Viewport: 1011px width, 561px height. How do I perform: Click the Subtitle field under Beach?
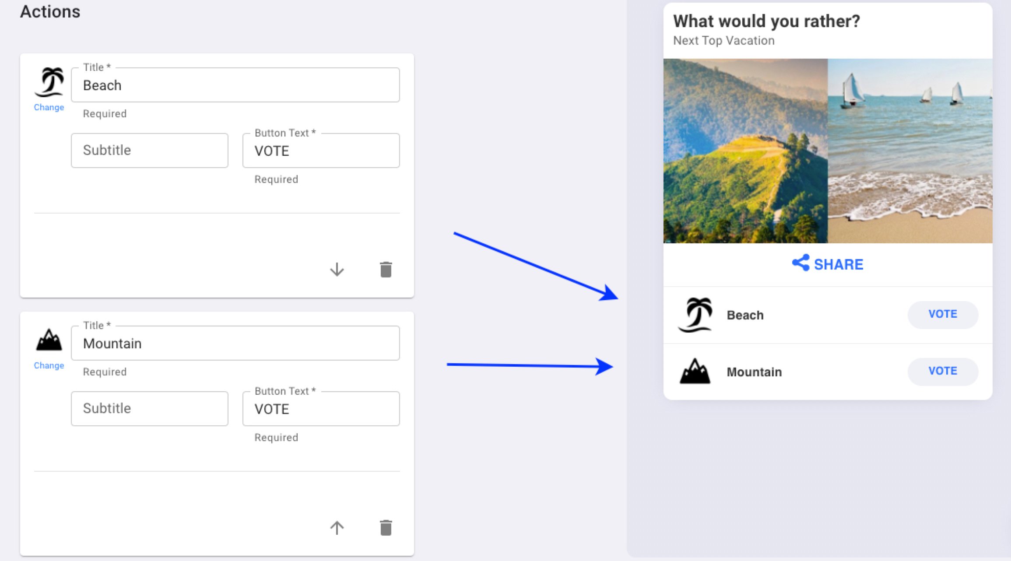coord(150,151)
